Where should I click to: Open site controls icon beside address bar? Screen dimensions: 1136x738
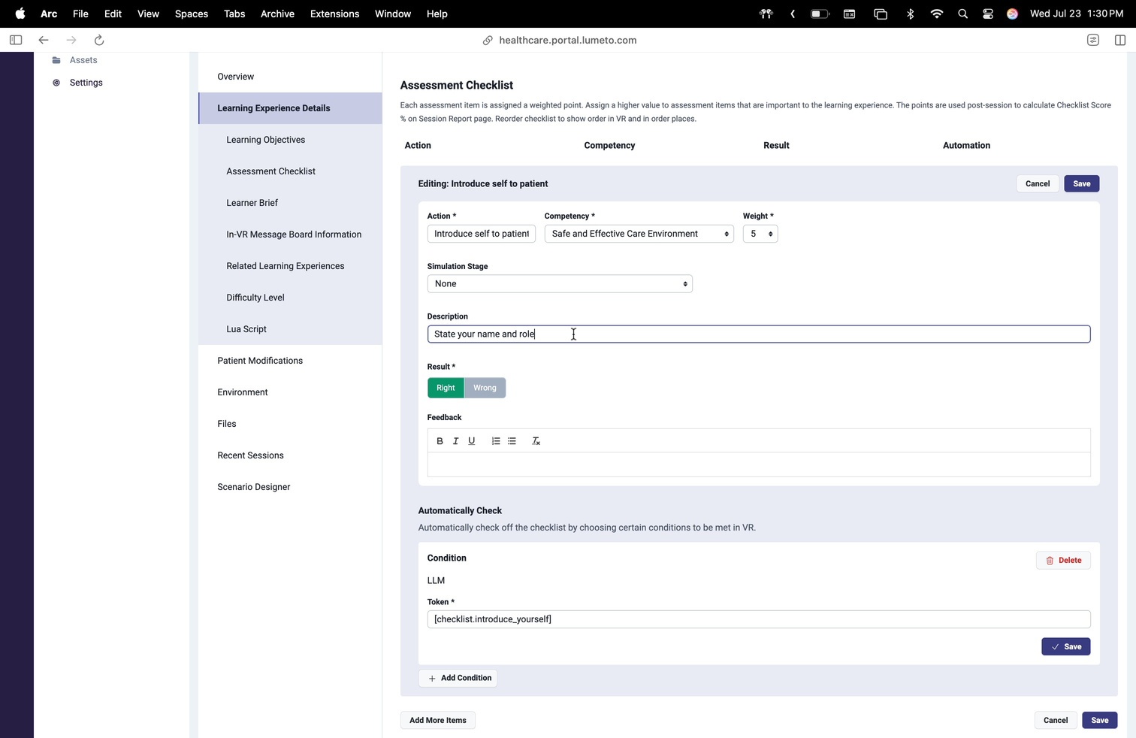[x=1093, y=40]
